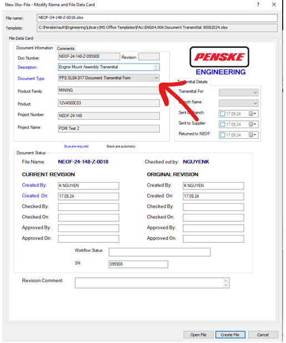The image size is (286, 343).
Task: Click the original revision Checked On field
Action: 214,217
